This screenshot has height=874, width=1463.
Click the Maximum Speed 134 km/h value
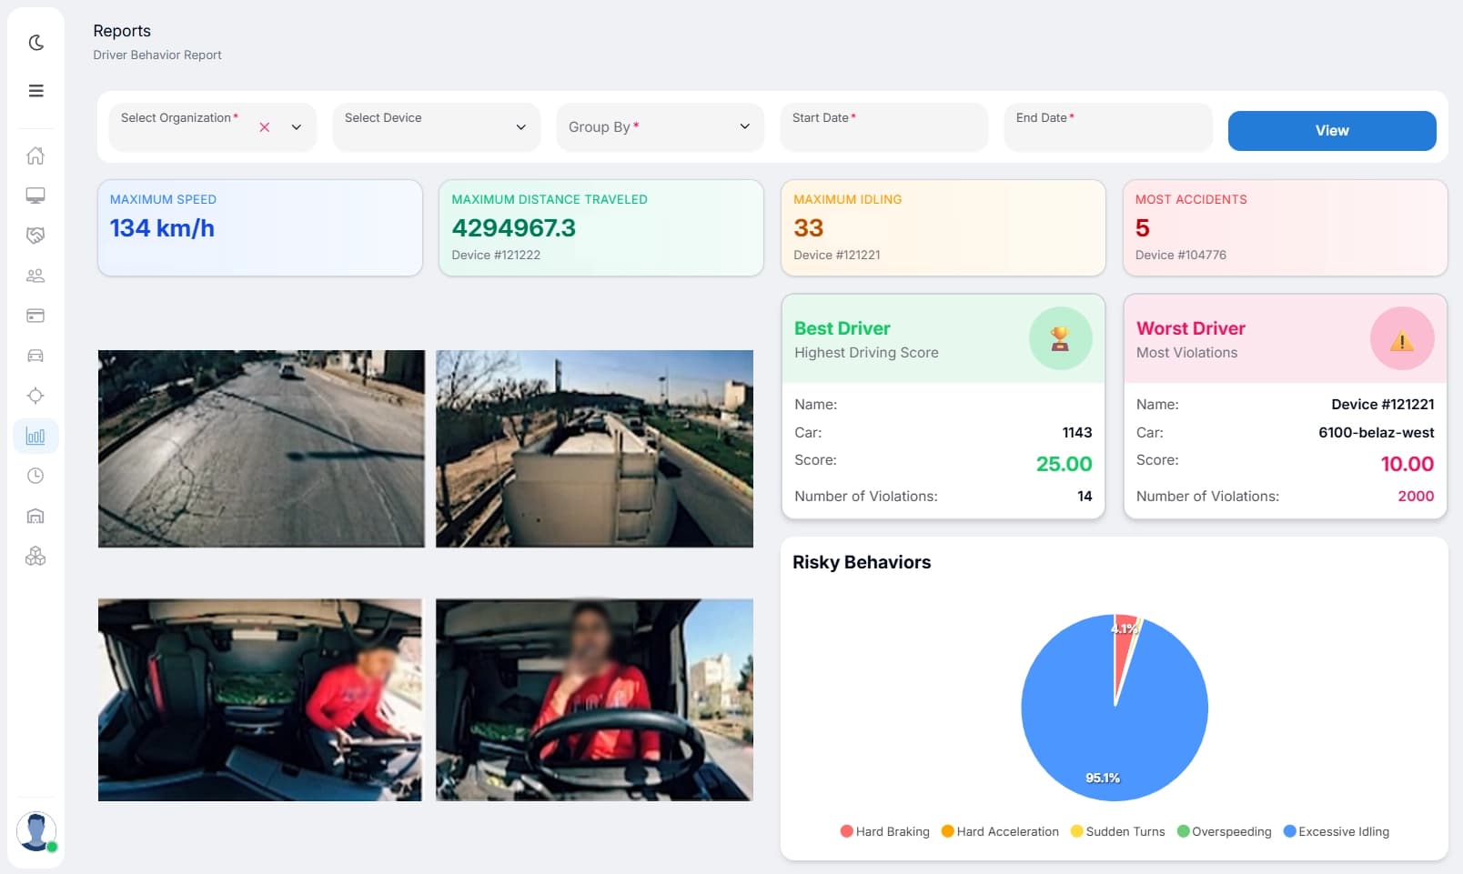coord(162,228)
